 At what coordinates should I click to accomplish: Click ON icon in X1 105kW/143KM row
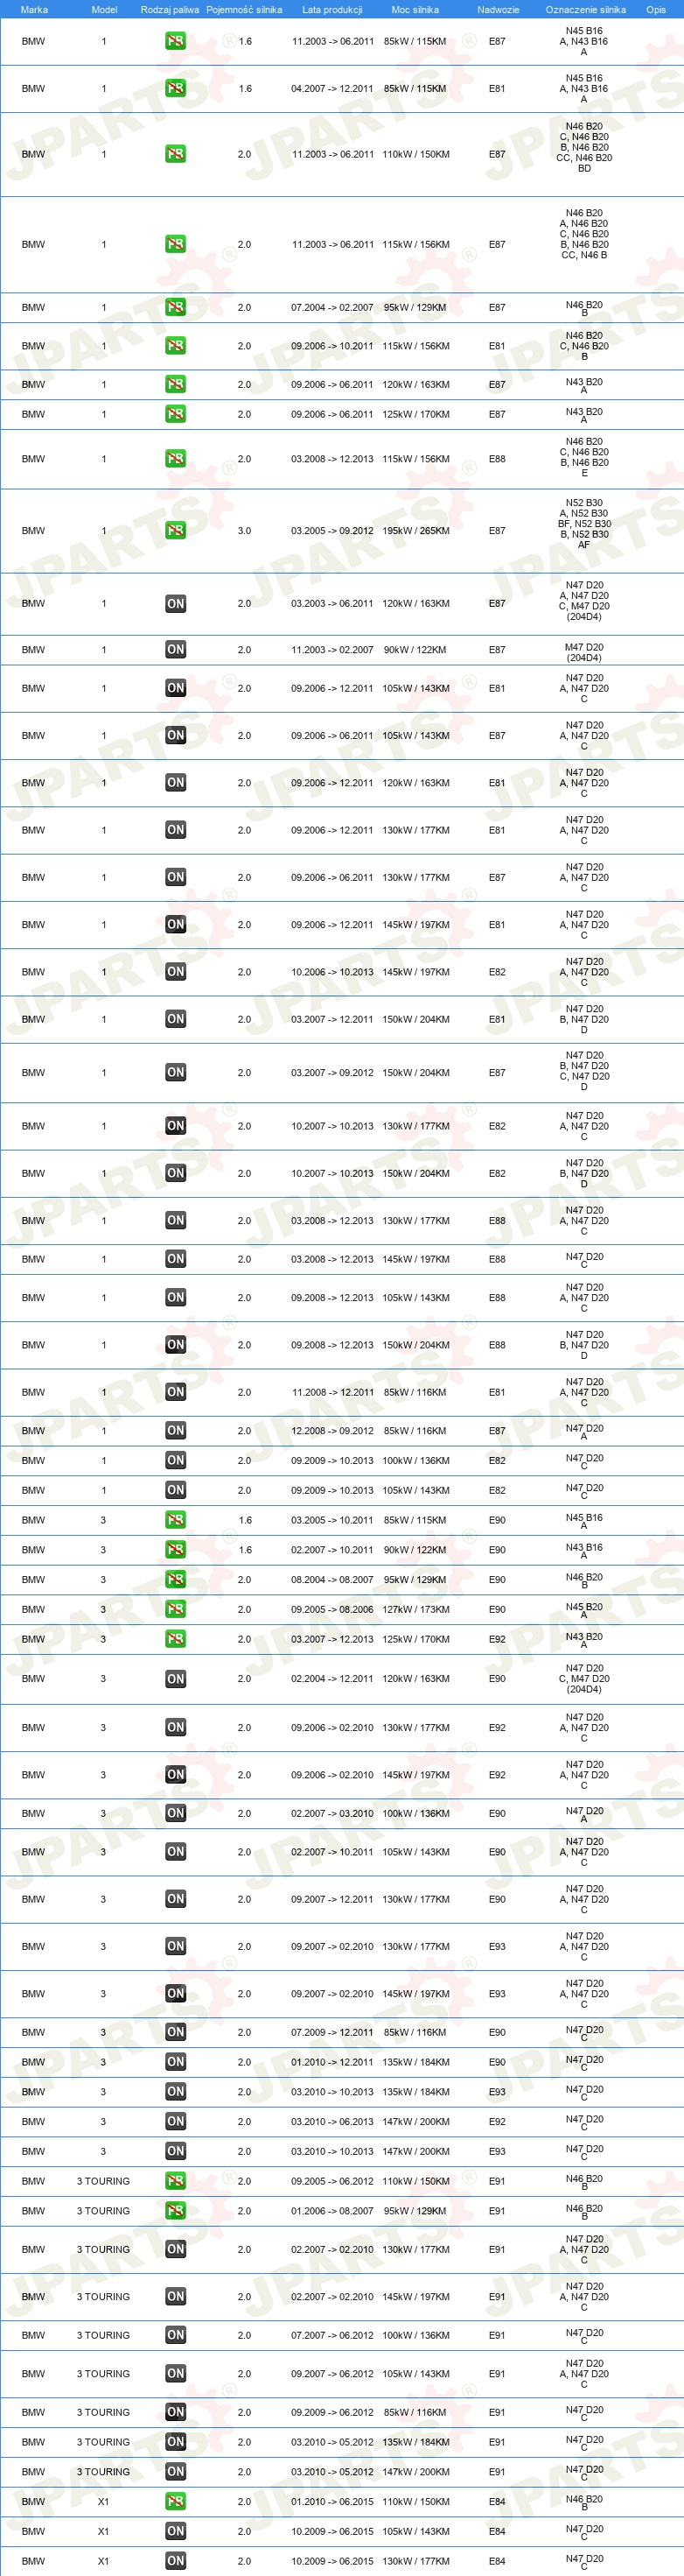coord(176,2532)
